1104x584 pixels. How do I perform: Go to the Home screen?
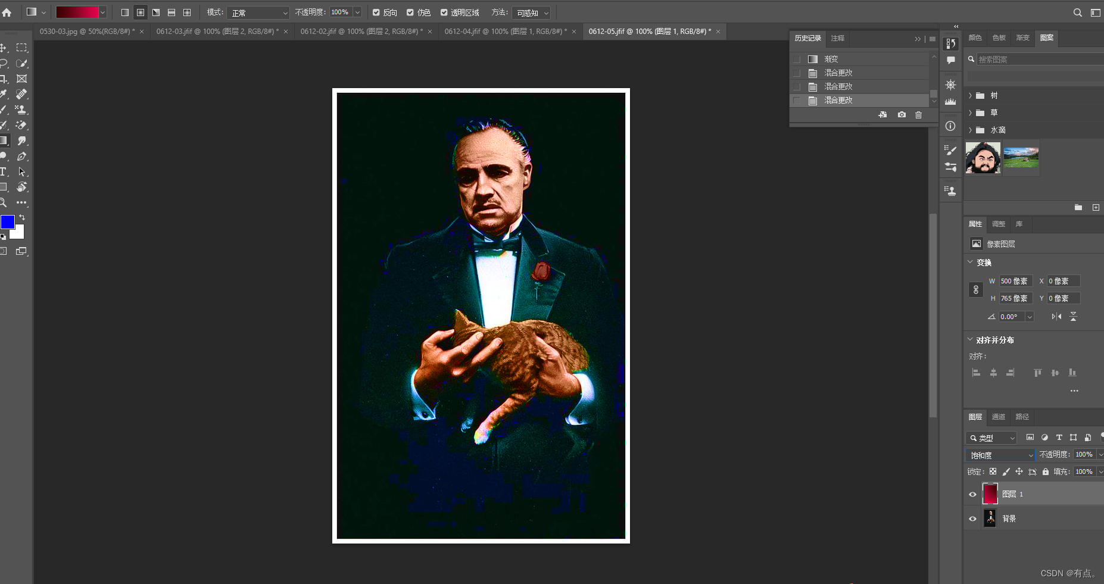point(7,12)
